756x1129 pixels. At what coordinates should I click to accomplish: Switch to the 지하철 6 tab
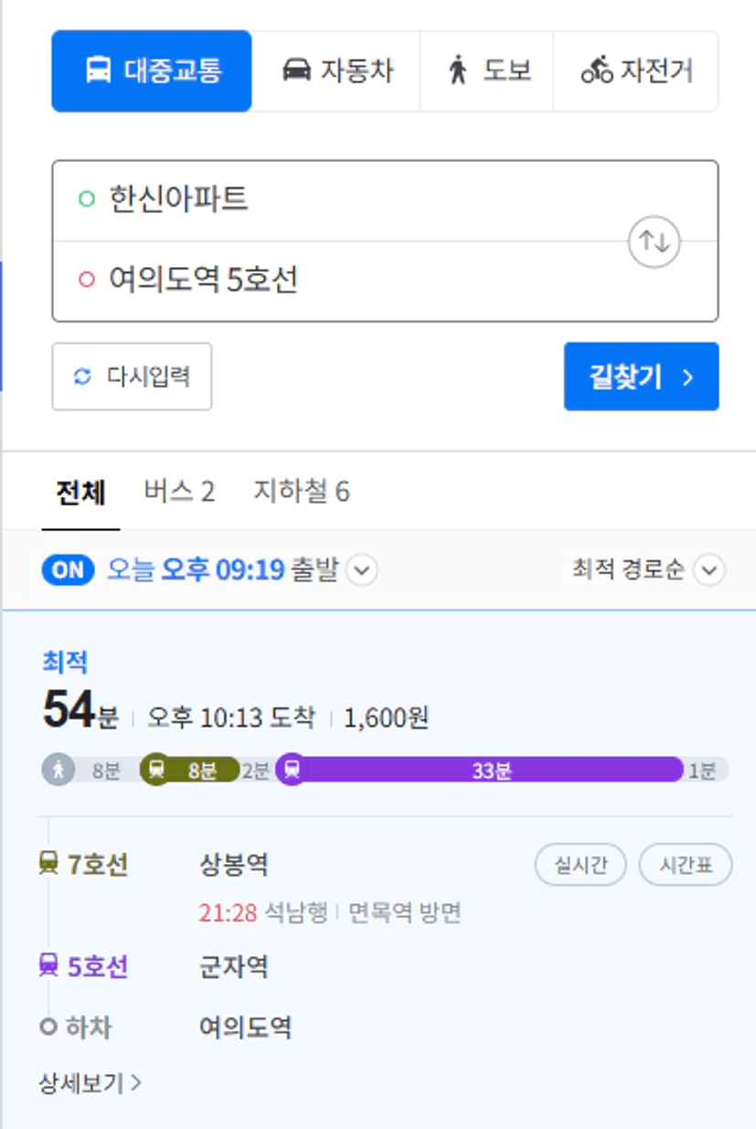(x=302, y=492)
